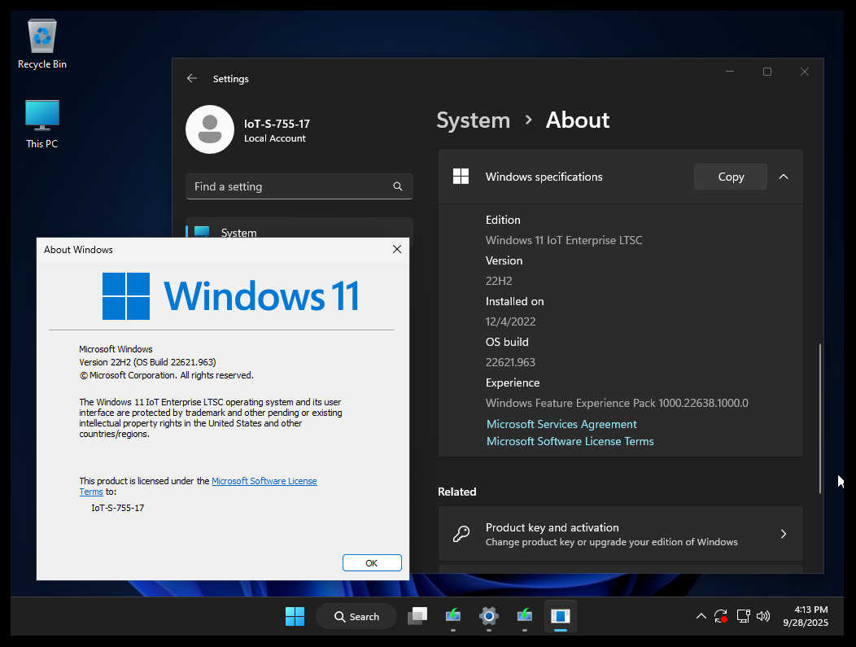
Task: Click Version 22H2 line in About Windows
Action: click(x=147, y=362)
